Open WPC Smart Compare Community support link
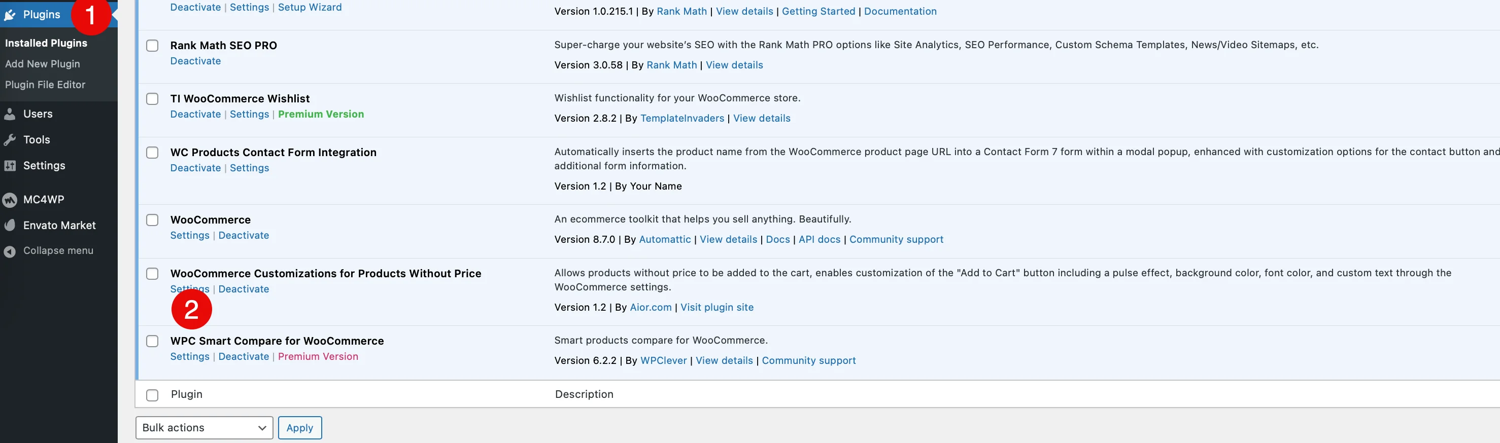This screenshot has width=1500, height=443. 809,361
